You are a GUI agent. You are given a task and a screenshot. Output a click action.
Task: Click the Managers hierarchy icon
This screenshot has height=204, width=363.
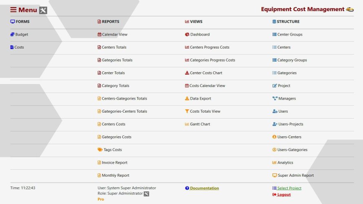coord(274,98)
